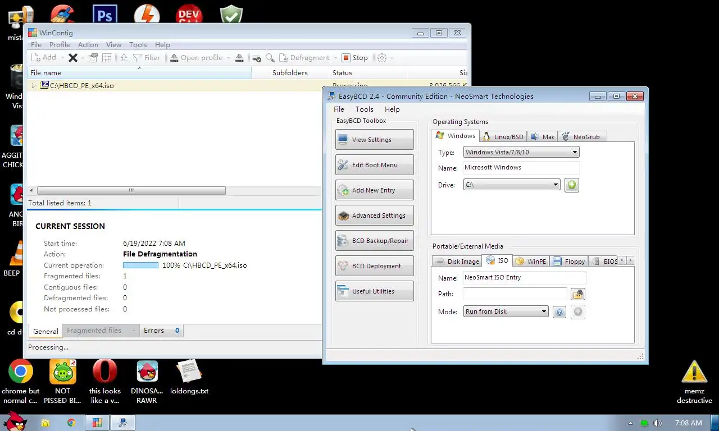Screen dimensions: 719x431
Task: Open the View menu in WinContig
Action: [113, 45]
